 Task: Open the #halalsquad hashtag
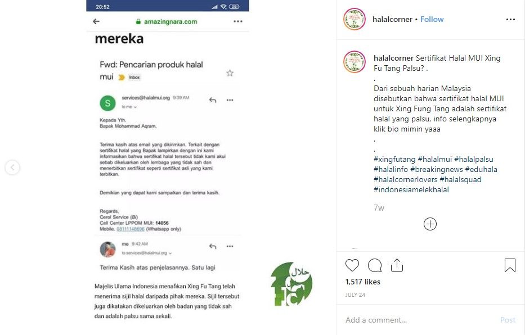(460, 179)
